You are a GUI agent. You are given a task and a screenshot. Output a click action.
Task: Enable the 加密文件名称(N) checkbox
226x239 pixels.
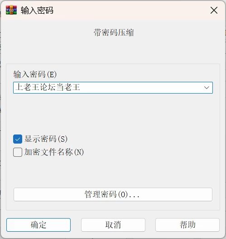pyautogui.click(x=18, y=152)
